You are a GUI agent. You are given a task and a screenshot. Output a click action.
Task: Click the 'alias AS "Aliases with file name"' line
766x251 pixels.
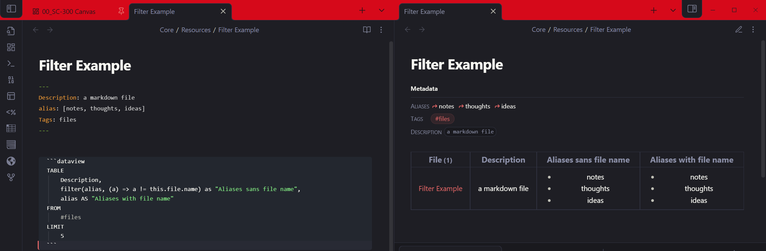[117, 198]
